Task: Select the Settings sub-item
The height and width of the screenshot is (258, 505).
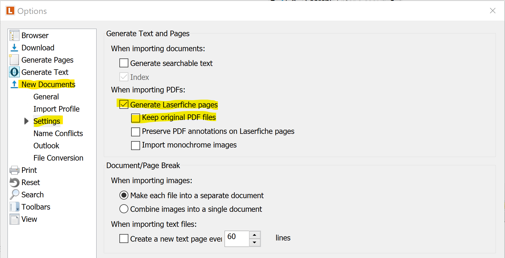Action: coord(47,121)
